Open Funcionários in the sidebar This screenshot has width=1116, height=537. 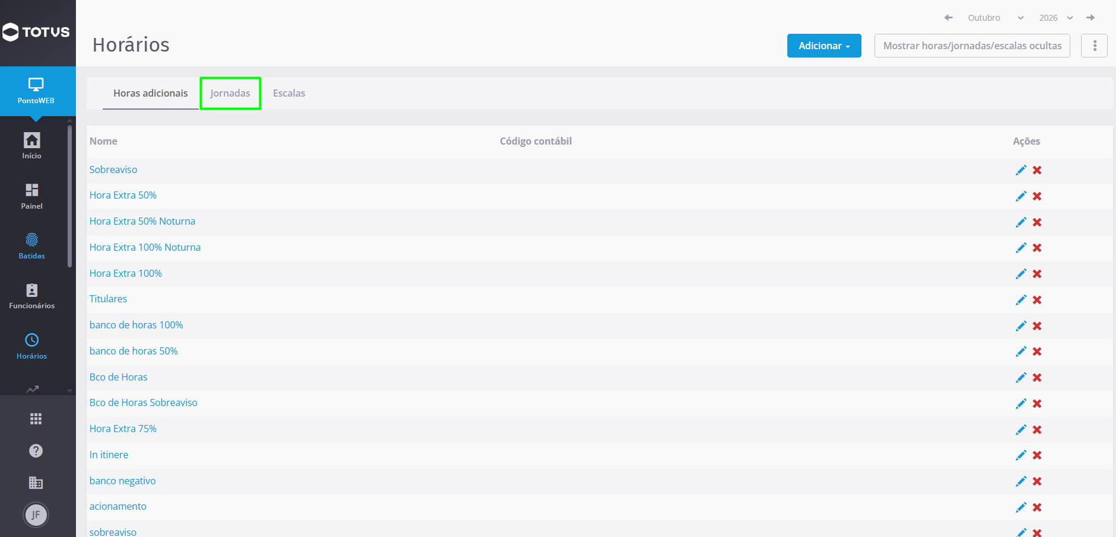coord(32,296)
